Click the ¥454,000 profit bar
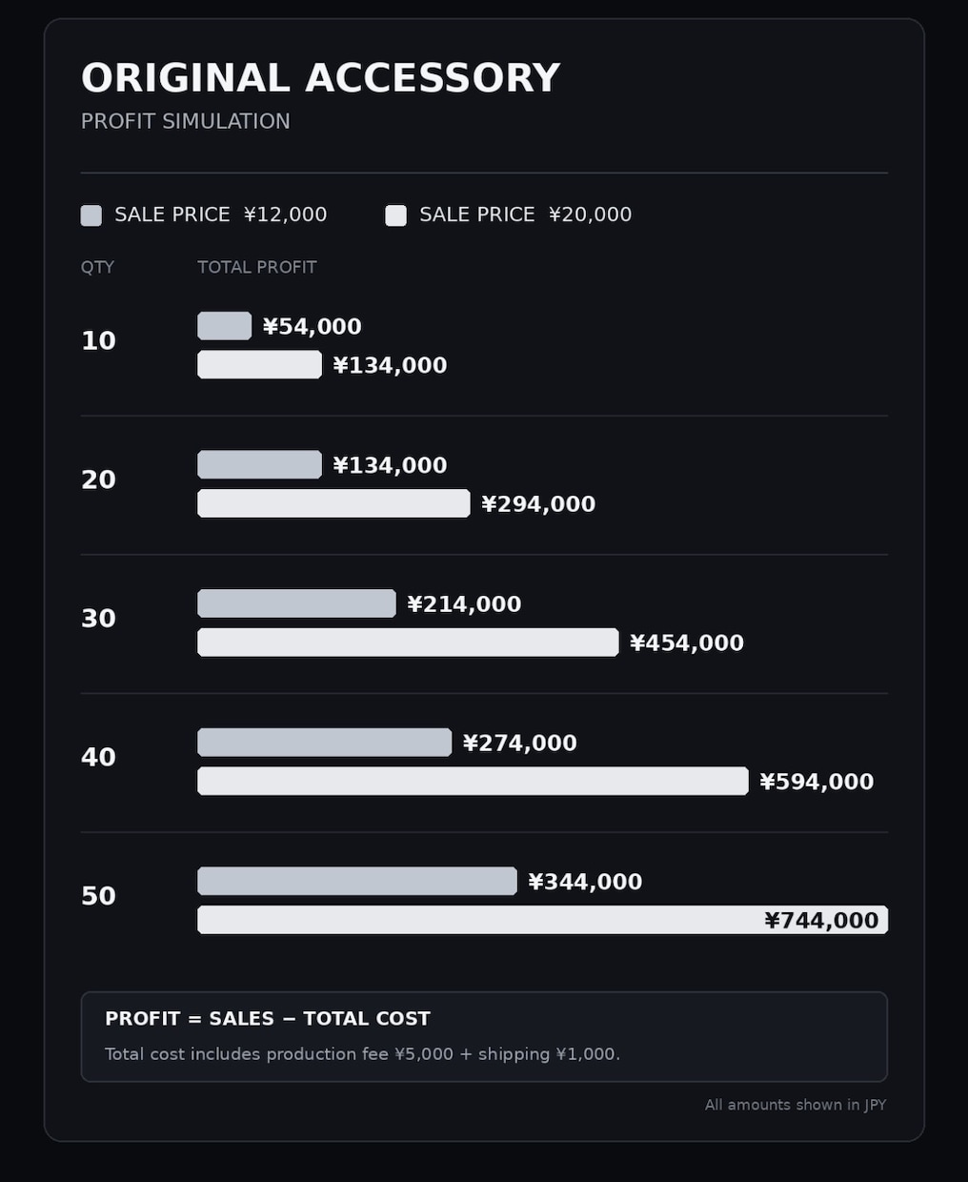968x1182 pixels. click(x=408, y=642)
